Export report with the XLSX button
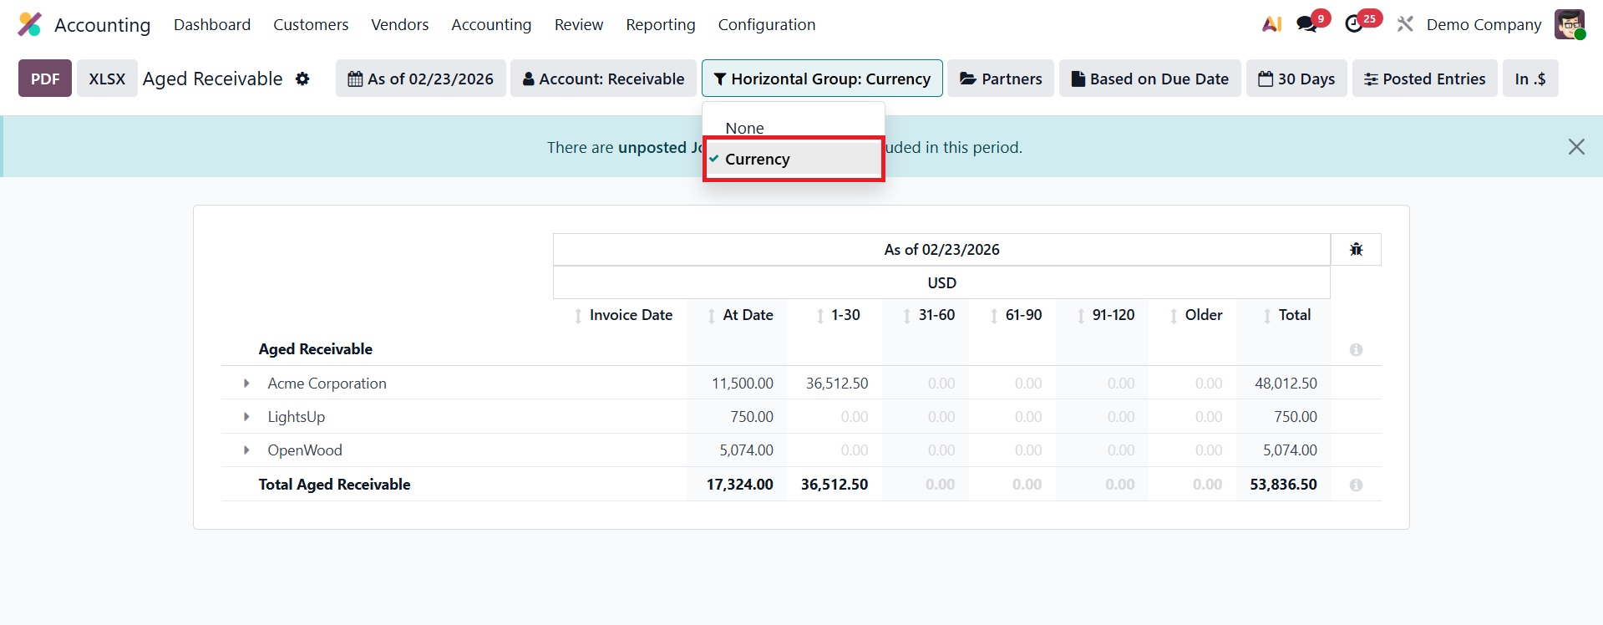This screenshot has width=1603, height=625. pyautogui.click(x=107, y=79)
